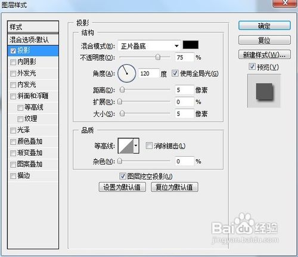Click the 确定 button
Screen dimensions: 298x257
point(265,26)
